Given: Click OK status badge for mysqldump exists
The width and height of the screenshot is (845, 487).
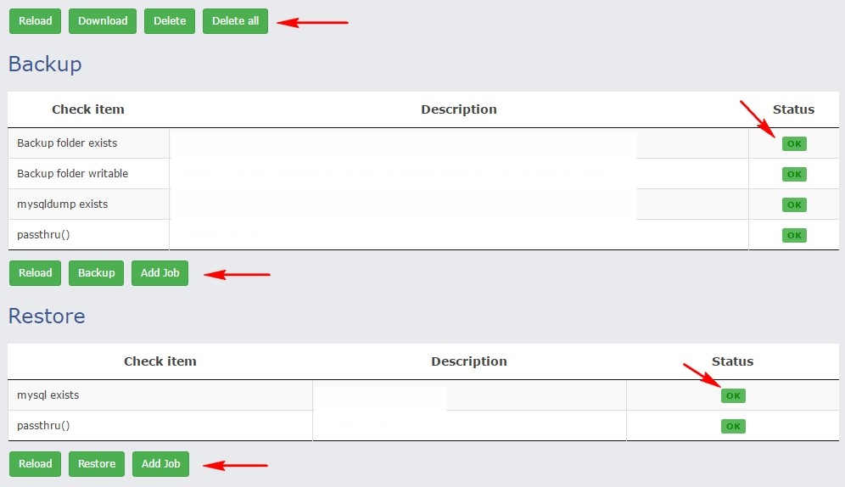Looking at the screenshot, I should pyautogui.click(x=794, y=204).
